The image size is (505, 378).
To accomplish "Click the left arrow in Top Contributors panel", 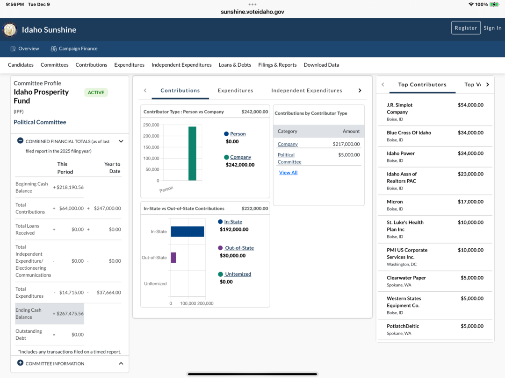I will [383, 84].
